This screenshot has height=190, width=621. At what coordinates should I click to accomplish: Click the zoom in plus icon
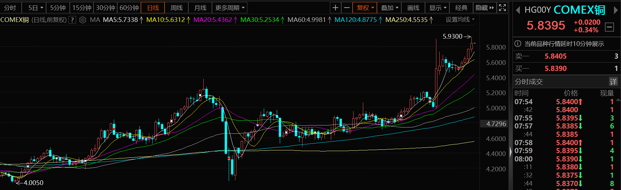click(336, 8)
